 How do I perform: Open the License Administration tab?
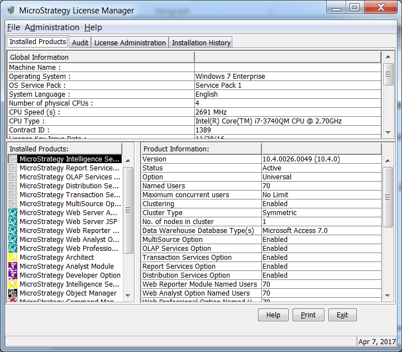coord(130,42)
